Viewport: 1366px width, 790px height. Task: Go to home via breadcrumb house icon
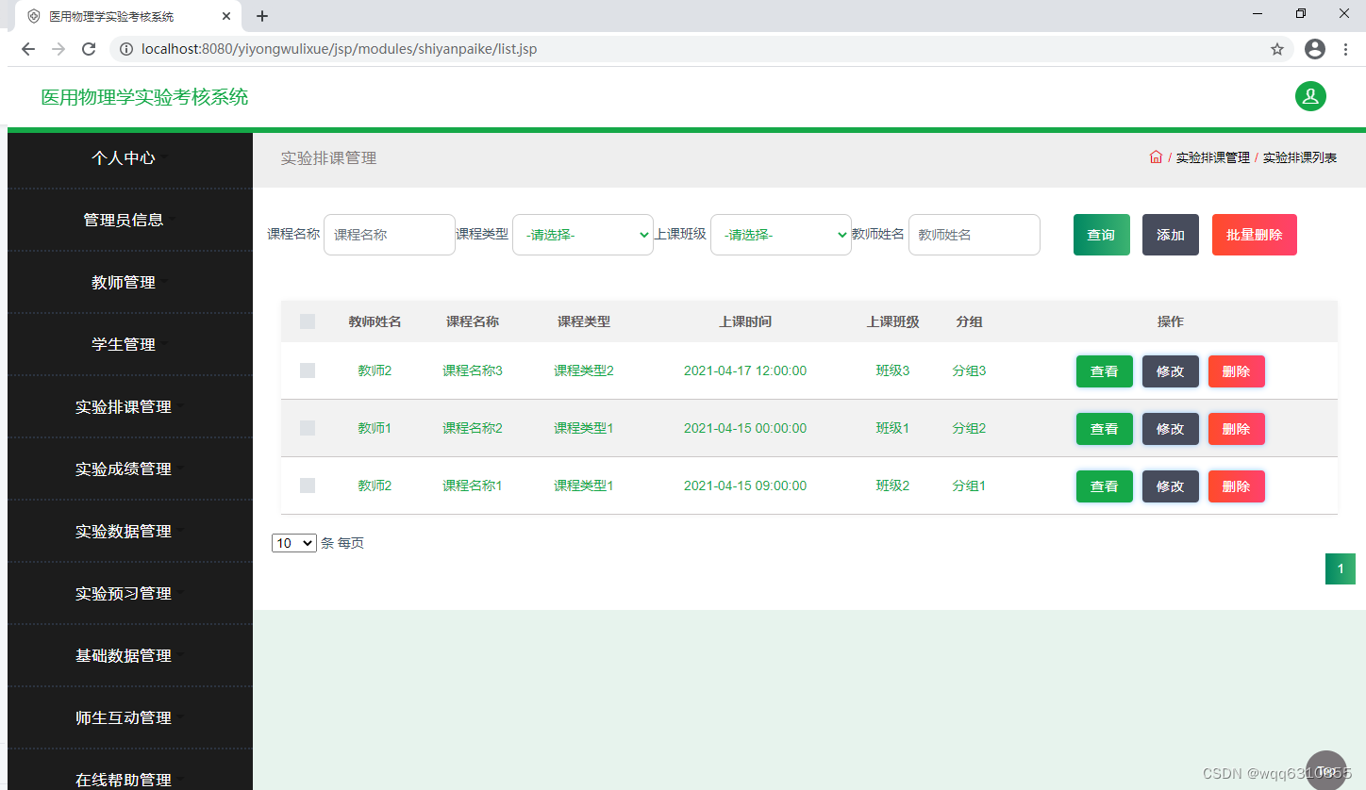1156,157
